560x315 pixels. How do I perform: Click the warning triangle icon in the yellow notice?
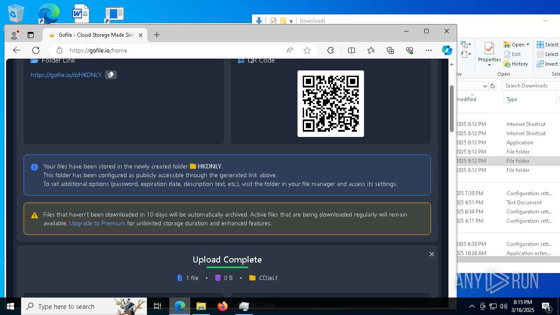[35, 215]
